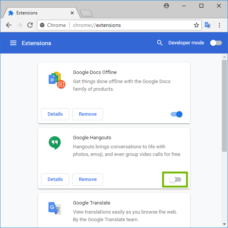
Task: Enable Google Hangouts extension toggle
Action: point(175,179)
